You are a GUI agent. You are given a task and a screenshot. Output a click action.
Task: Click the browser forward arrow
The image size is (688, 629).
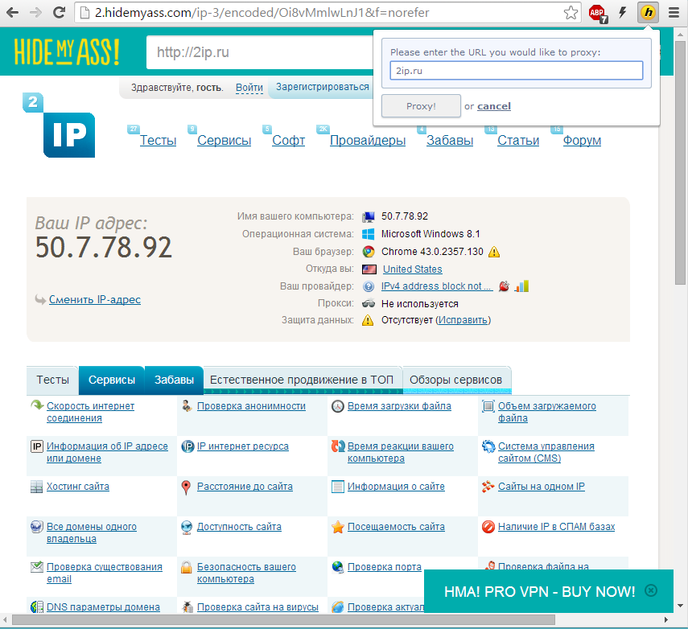pyautogui.click(x=35, y=12)
